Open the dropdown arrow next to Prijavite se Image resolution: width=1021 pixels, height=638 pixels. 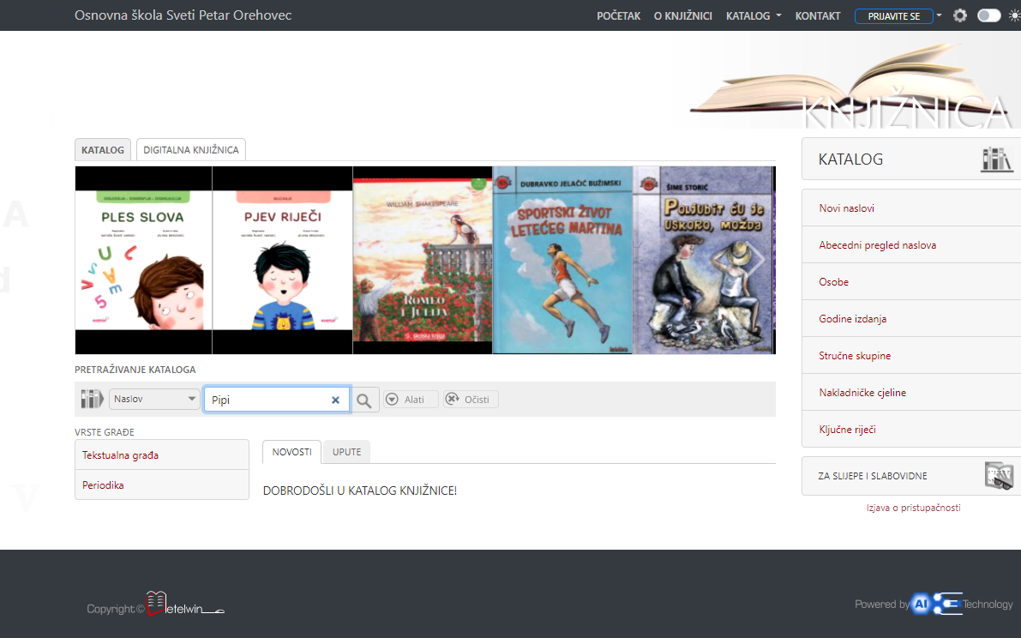[939, 15]
